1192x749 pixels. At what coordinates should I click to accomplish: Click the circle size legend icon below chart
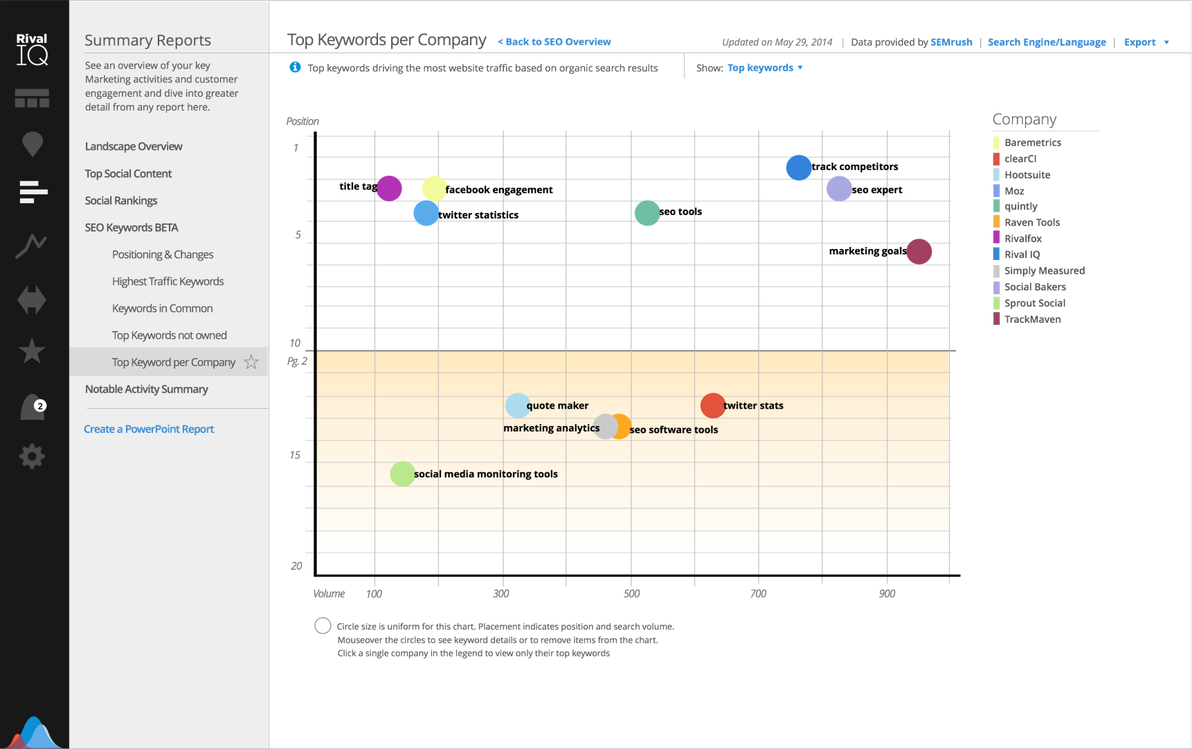coord(323,626)
